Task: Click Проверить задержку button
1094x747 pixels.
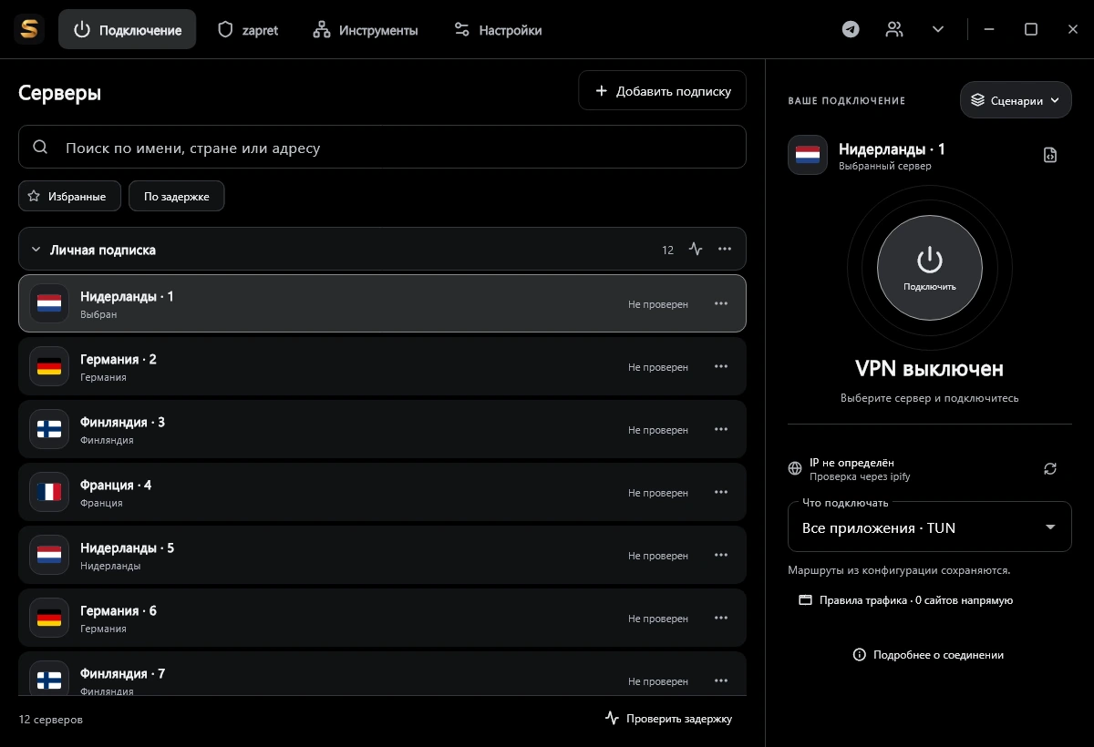Action: (x=669, y=718)
